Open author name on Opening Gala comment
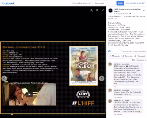The height and width of the screenshot is (118, 147). pos(121,101)
